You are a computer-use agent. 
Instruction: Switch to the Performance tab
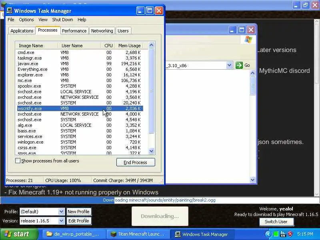tap(74, 31)
